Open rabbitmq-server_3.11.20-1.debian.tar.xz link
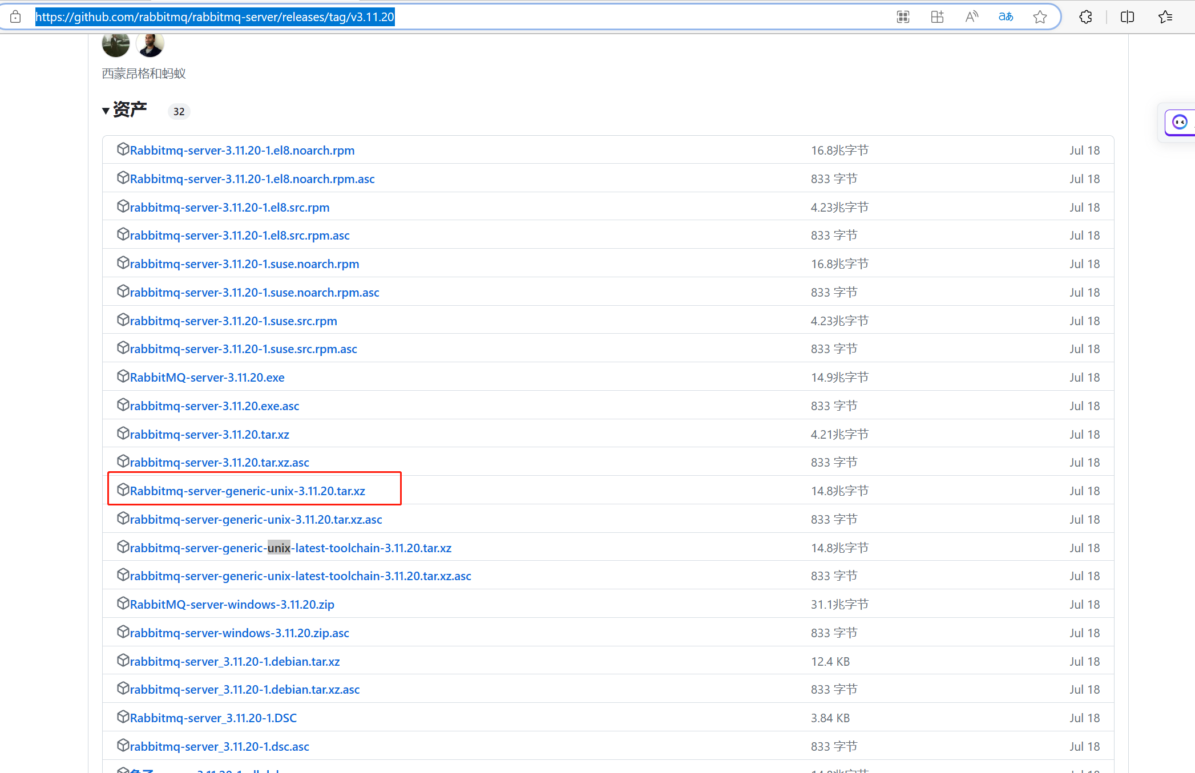The width and height of the screenshot is (1195, 773). tap(235, 662)
